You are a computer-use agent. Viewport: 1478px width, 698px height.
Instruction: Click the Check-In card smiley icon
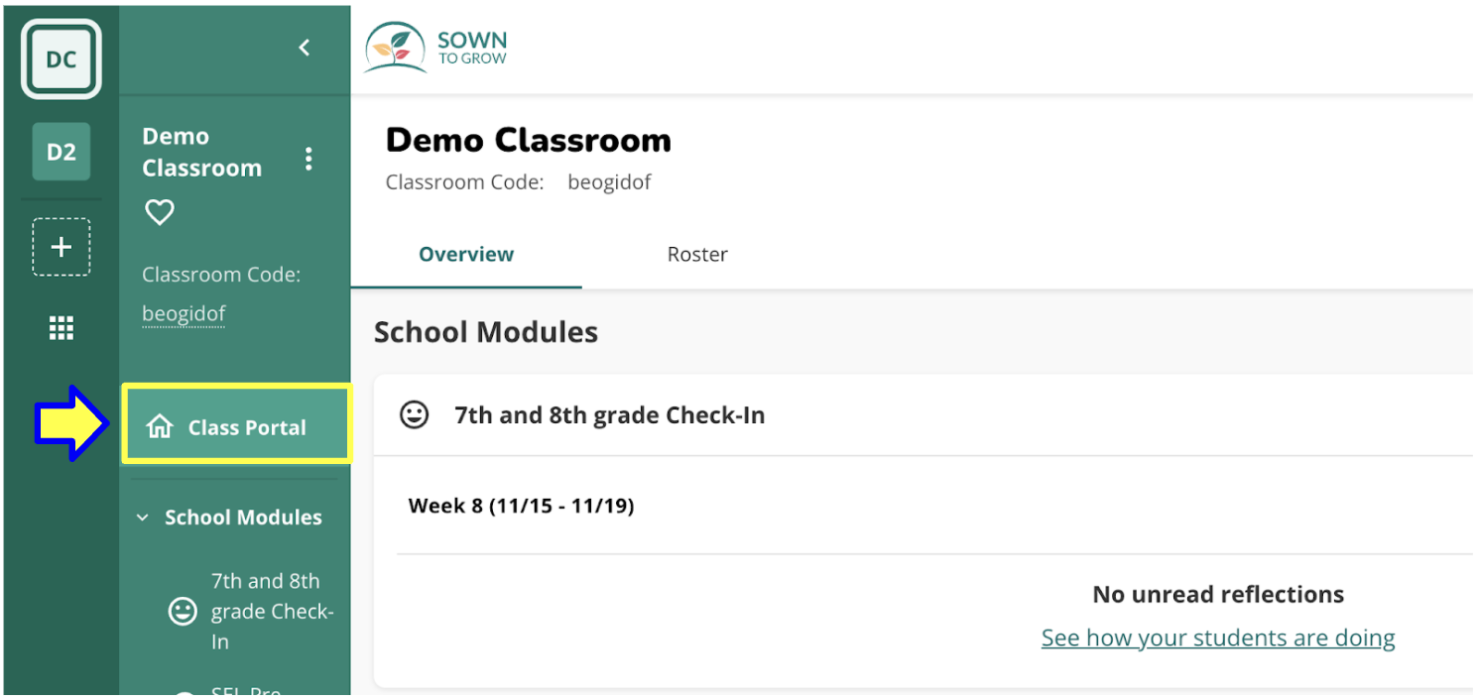414,414
